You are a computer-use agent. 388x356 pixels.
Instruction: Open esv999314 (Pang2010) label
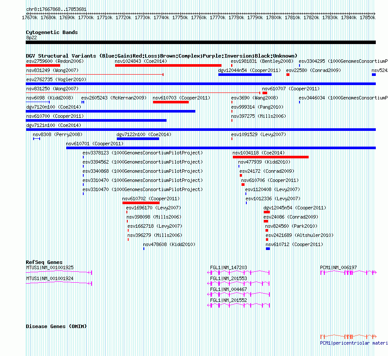(257, 107)
